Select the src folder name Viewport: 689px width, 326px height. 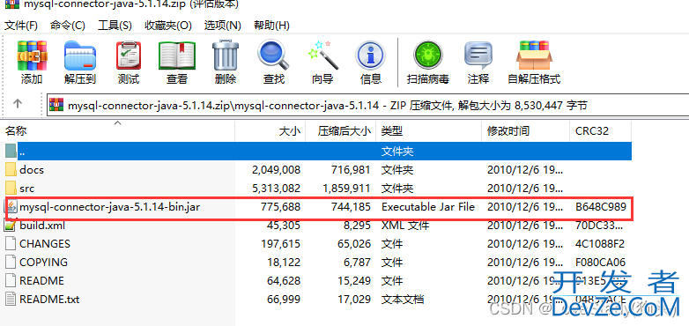click(26, 189)
